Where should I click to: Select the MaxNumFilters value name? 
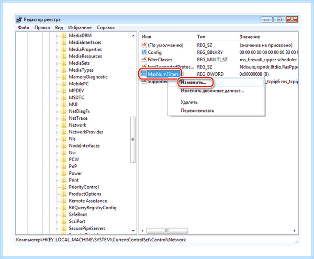click(x=163, y=74)
